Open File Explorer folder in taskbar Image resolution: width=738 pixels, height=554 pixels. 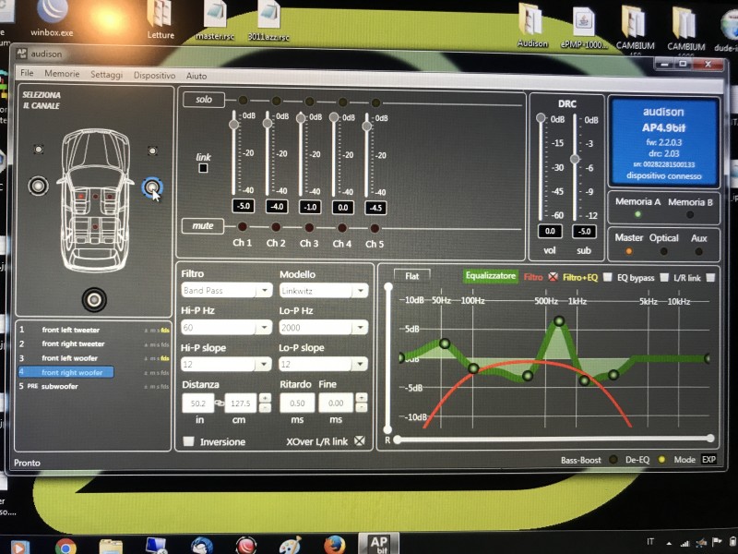coord(111,547)
